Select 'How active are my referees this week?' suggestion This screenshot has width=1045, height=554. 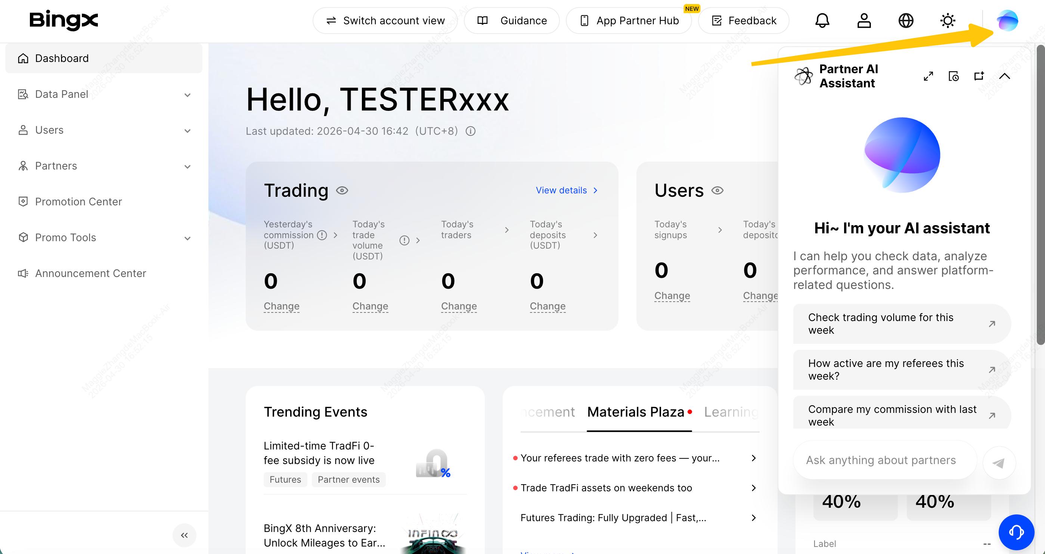(x=901, y=370)
